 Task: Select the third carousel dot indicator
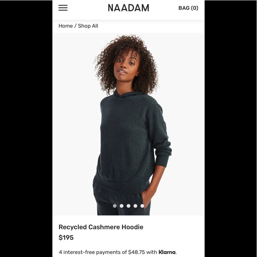pos(128,206)
